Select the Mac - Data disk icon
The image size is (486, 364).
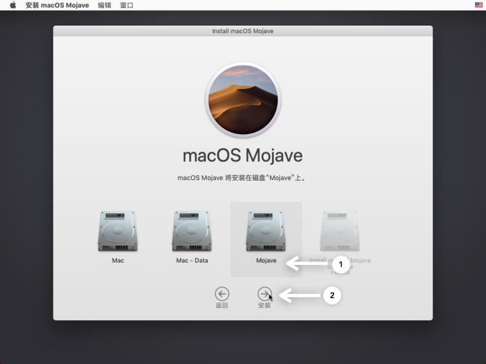[x=192, y=231]
